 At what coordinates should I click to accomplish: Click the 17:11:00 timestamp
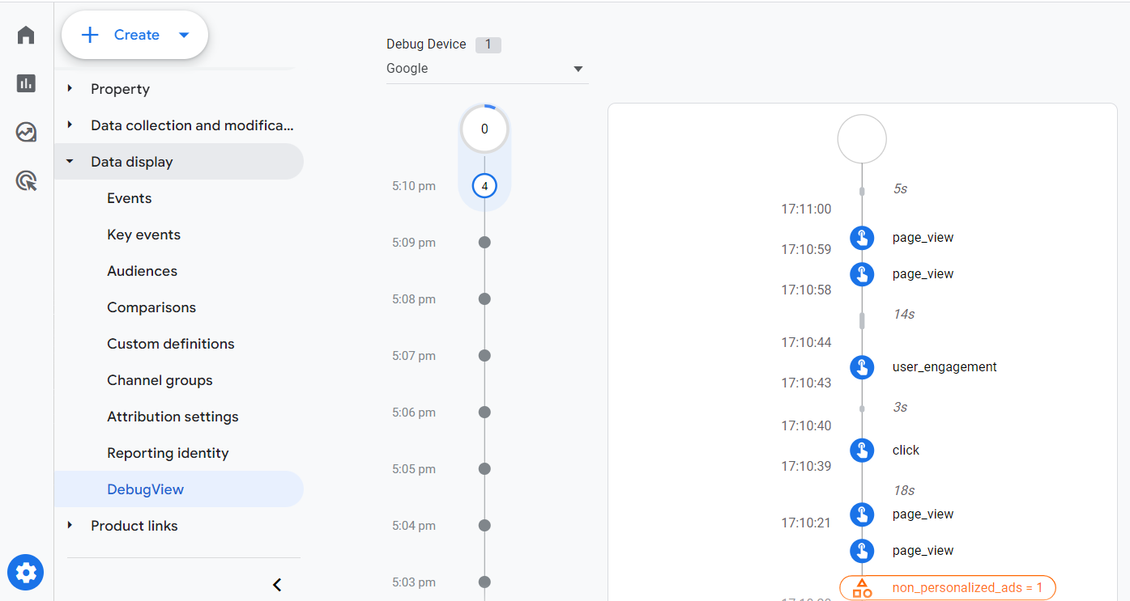point(806,210)
